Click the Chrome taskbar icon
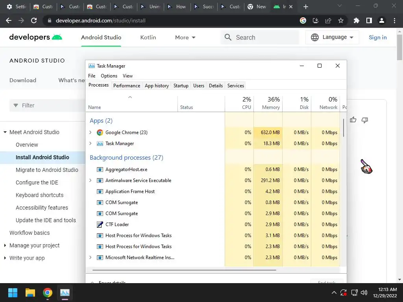This screenshot has width=403, height=302. point(48,293)
